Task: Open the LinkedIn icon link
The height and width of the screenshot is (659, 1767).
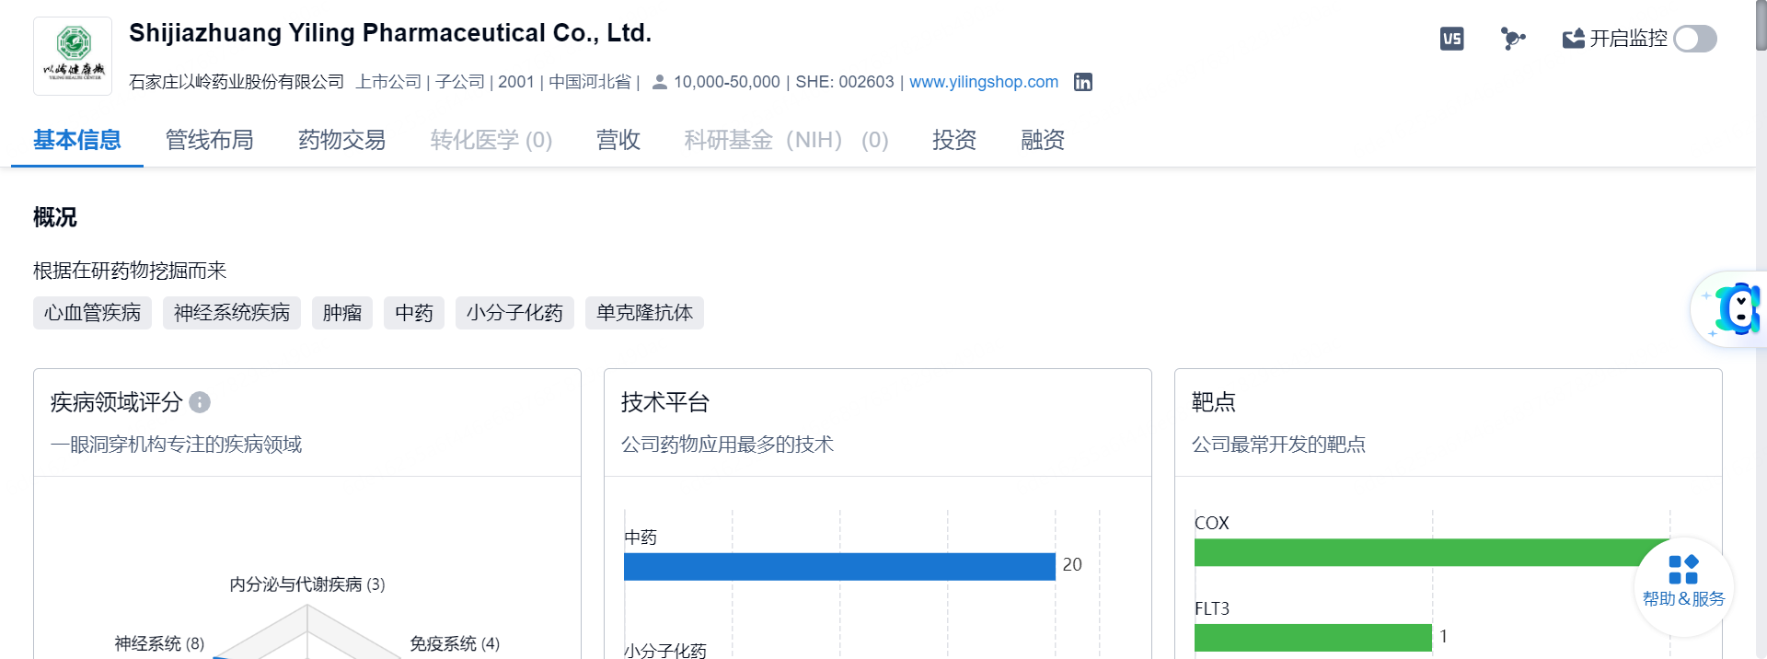Action: pyautogui.click(x=1083, y=82)
